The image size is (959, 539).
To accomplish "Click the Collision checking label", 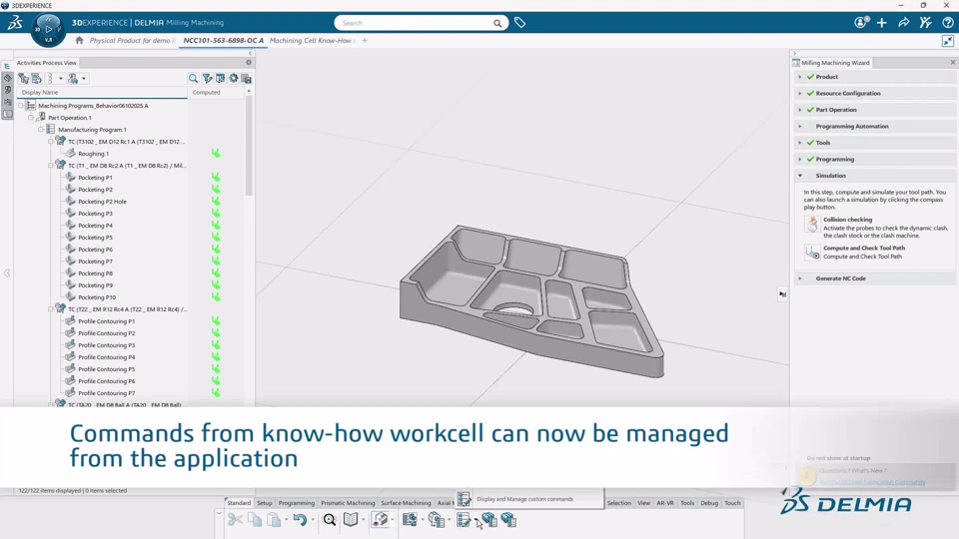I will [848, 220].
